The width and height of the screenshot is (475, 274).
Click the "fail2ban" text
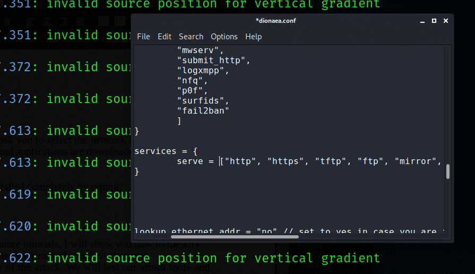pos(205,111)
